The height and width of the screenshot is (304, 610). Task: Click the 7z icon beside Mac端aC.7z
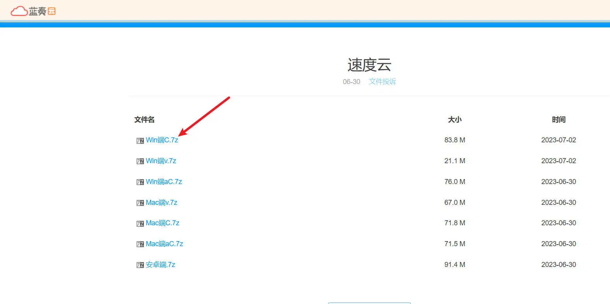140,244
